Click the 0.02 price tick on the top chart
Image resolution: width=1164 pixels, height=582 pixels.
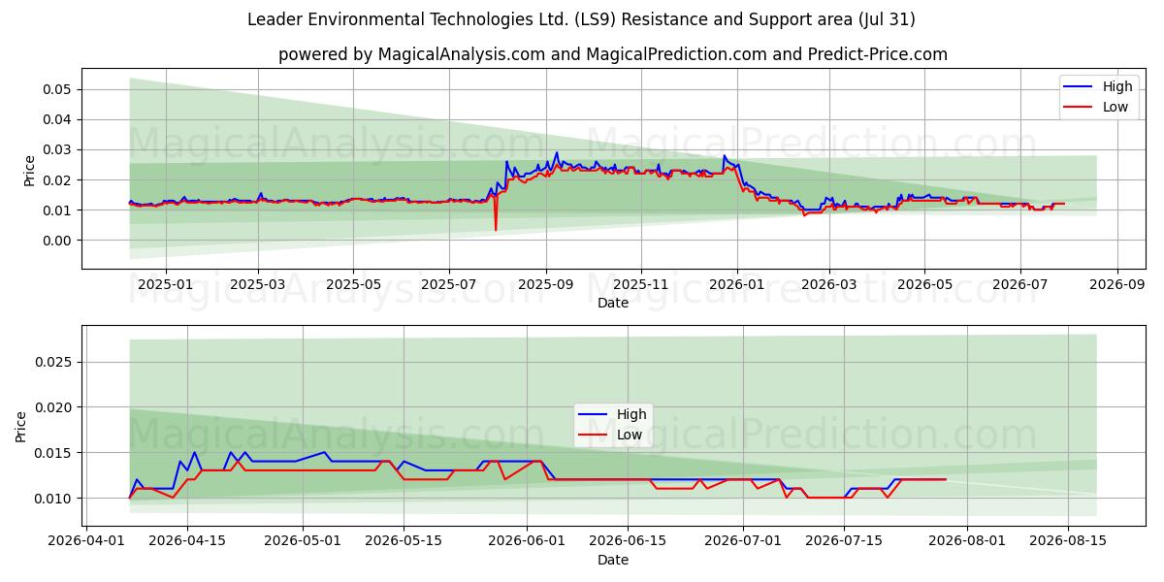(59, 180)
